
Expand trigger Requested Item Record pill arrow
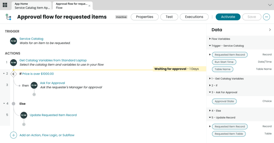pyautogui.click(x=210, y=55)
